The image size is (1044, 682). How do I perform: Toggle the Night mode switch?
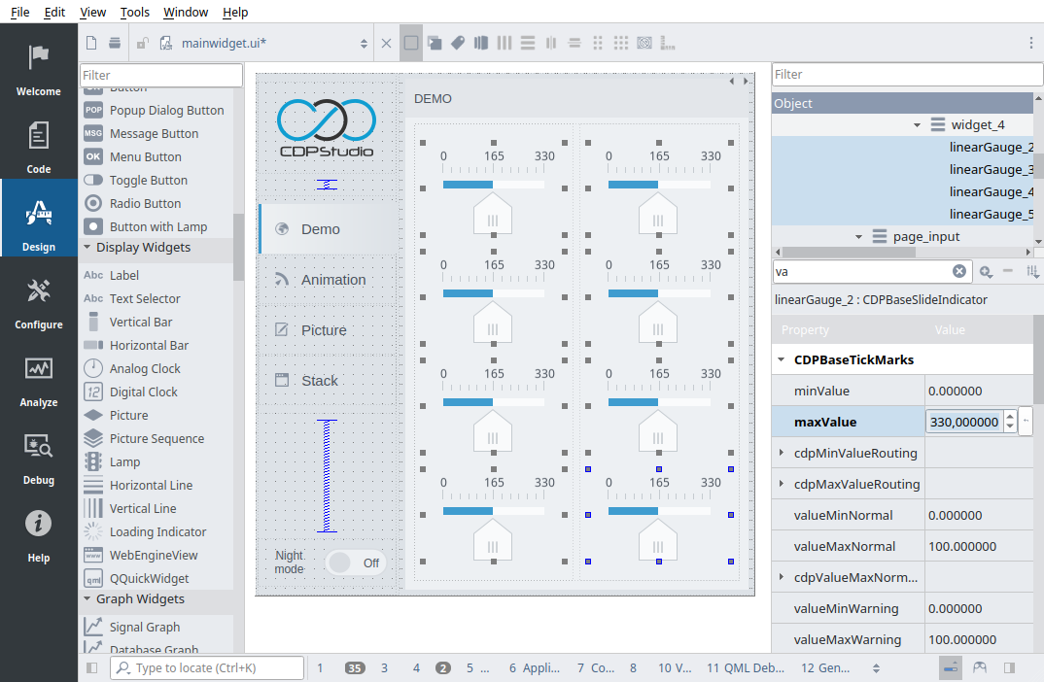355,563
